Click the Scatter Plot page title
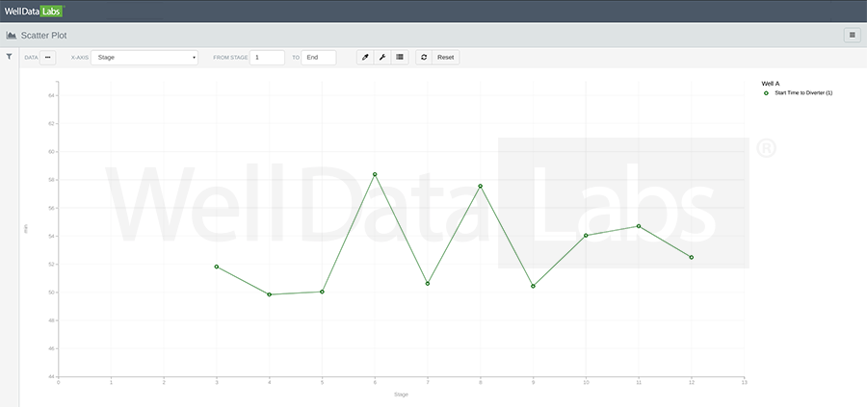867x407 pixels. tap(43, 36)
